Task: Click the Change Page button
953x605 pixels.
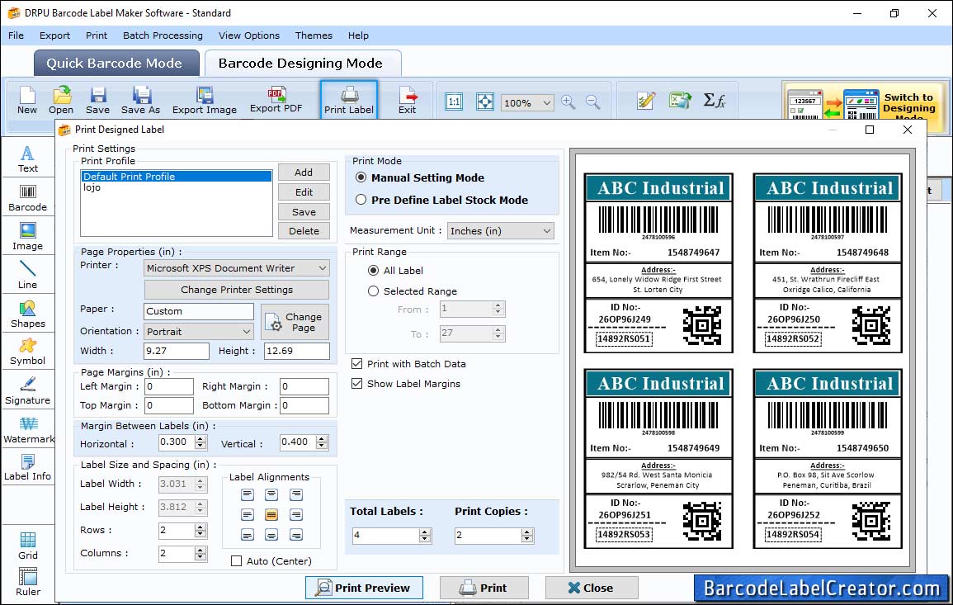Action: pyautogui.click(x=295, y=322)
